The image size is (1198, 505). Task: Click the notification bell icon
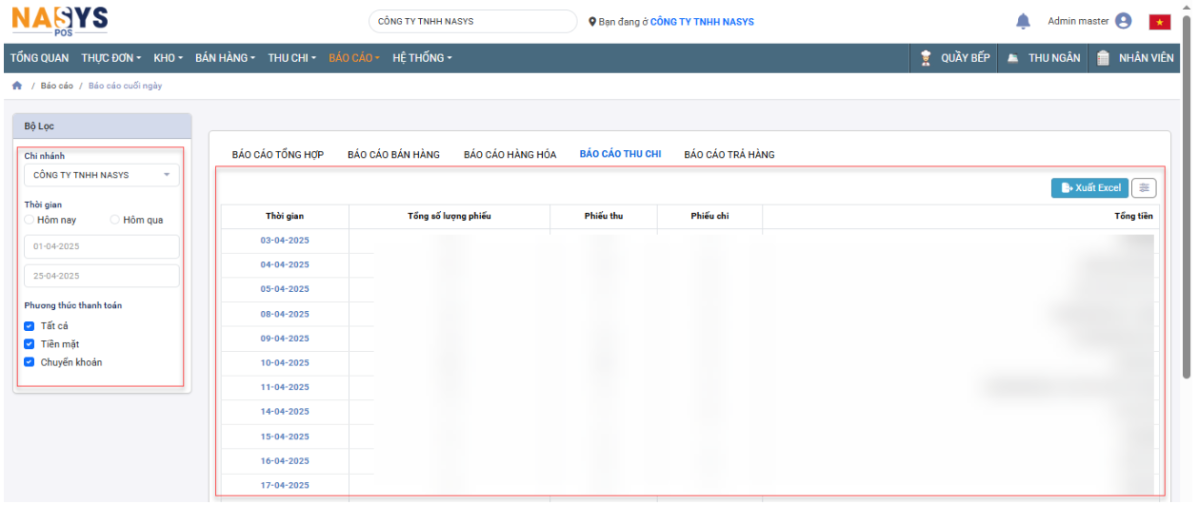click(1023, 21)
